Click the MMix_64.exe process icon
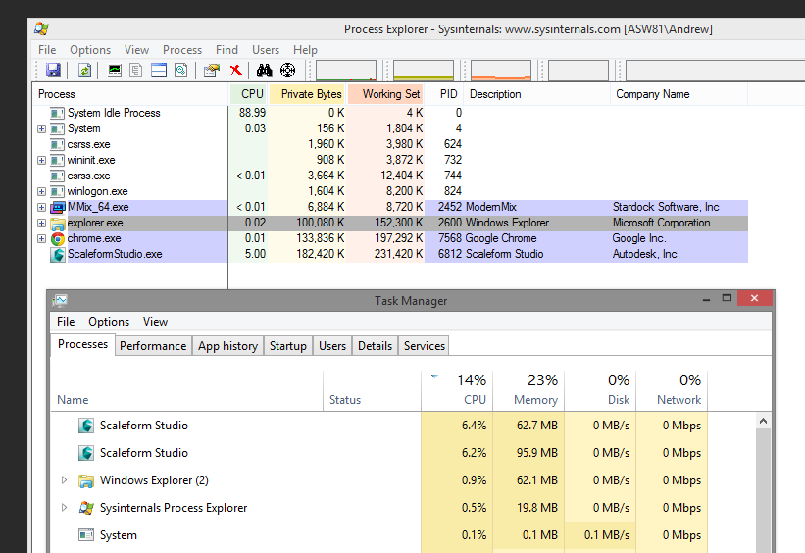Viewport: 805px width, 553px height. (x=58, y=208)
